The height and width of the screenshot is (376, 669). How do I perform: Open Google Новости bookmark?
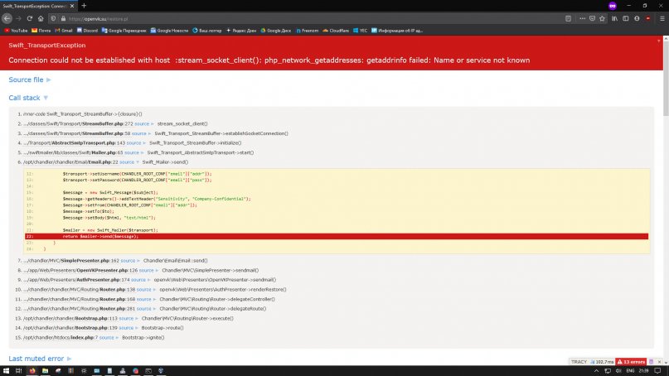pos(169,31)
